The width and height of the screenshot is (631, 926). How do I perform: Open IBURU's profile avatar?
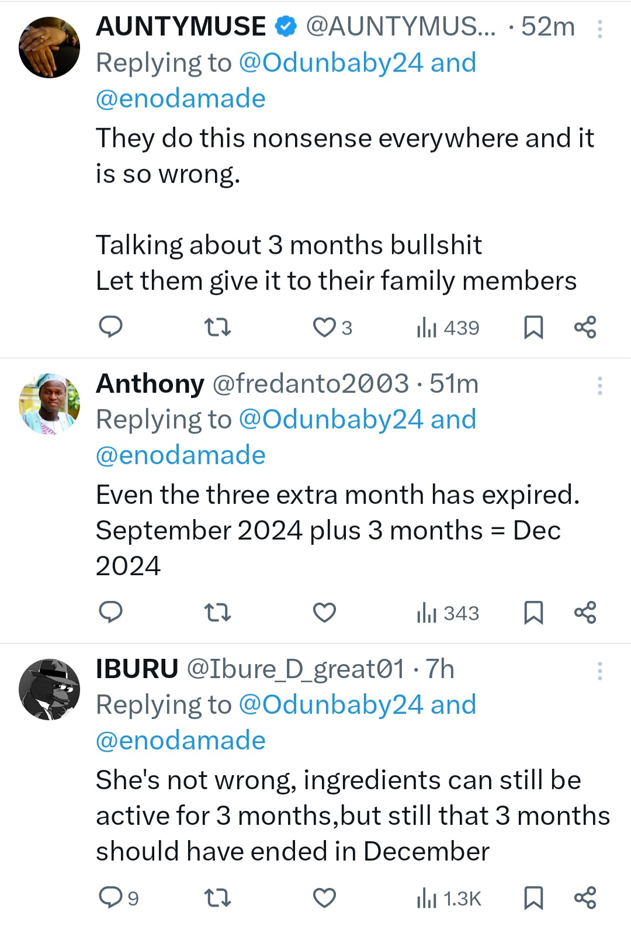pos(50,689)
